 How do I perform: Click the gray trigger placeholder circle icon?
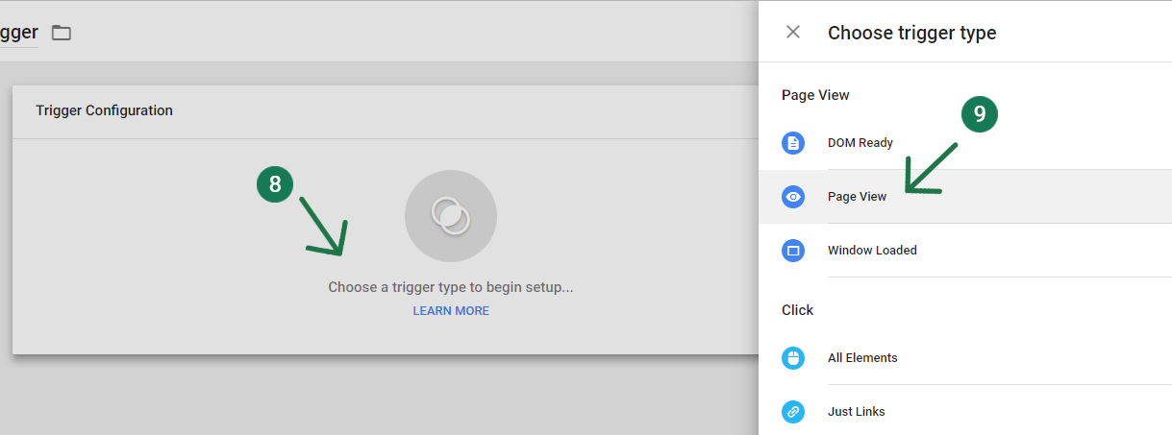click(x=450, y=216)
